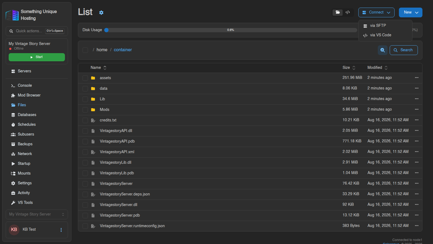This screenshot has width=433, height=244.
Task: Open Network in sidebar
Action: click(25, 154)
